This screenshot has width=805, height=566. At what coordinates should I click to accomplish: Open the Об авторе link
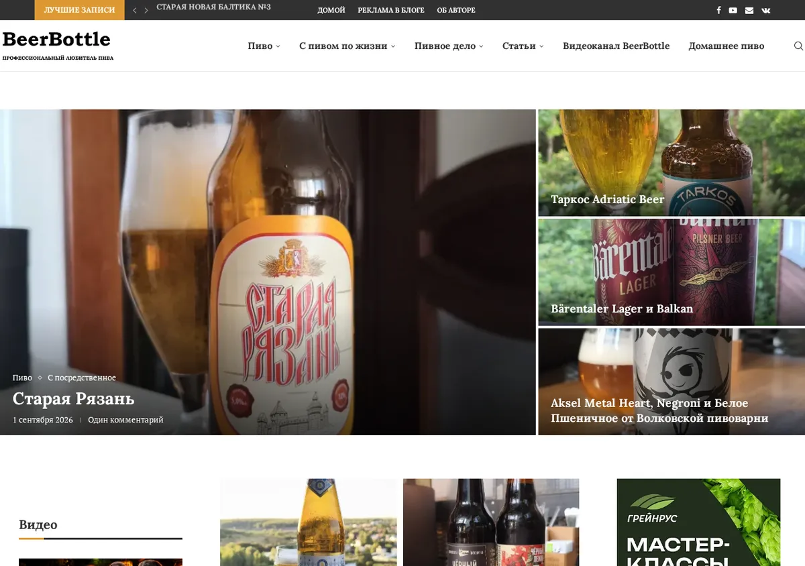456,10
